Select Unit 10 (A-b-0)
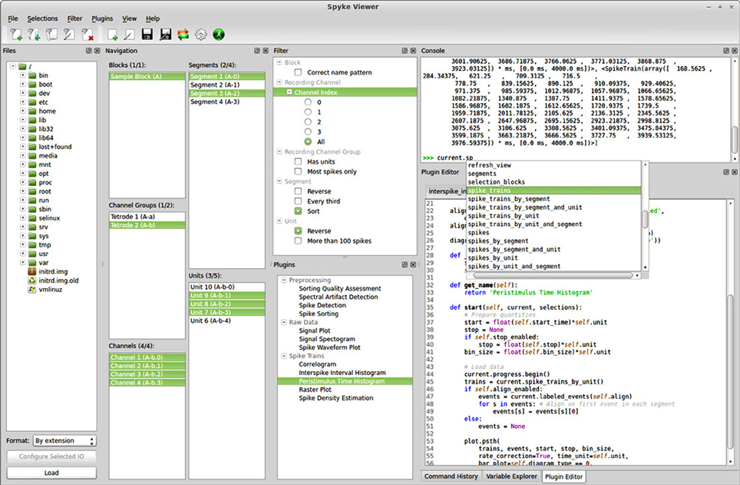 [227, 287]
